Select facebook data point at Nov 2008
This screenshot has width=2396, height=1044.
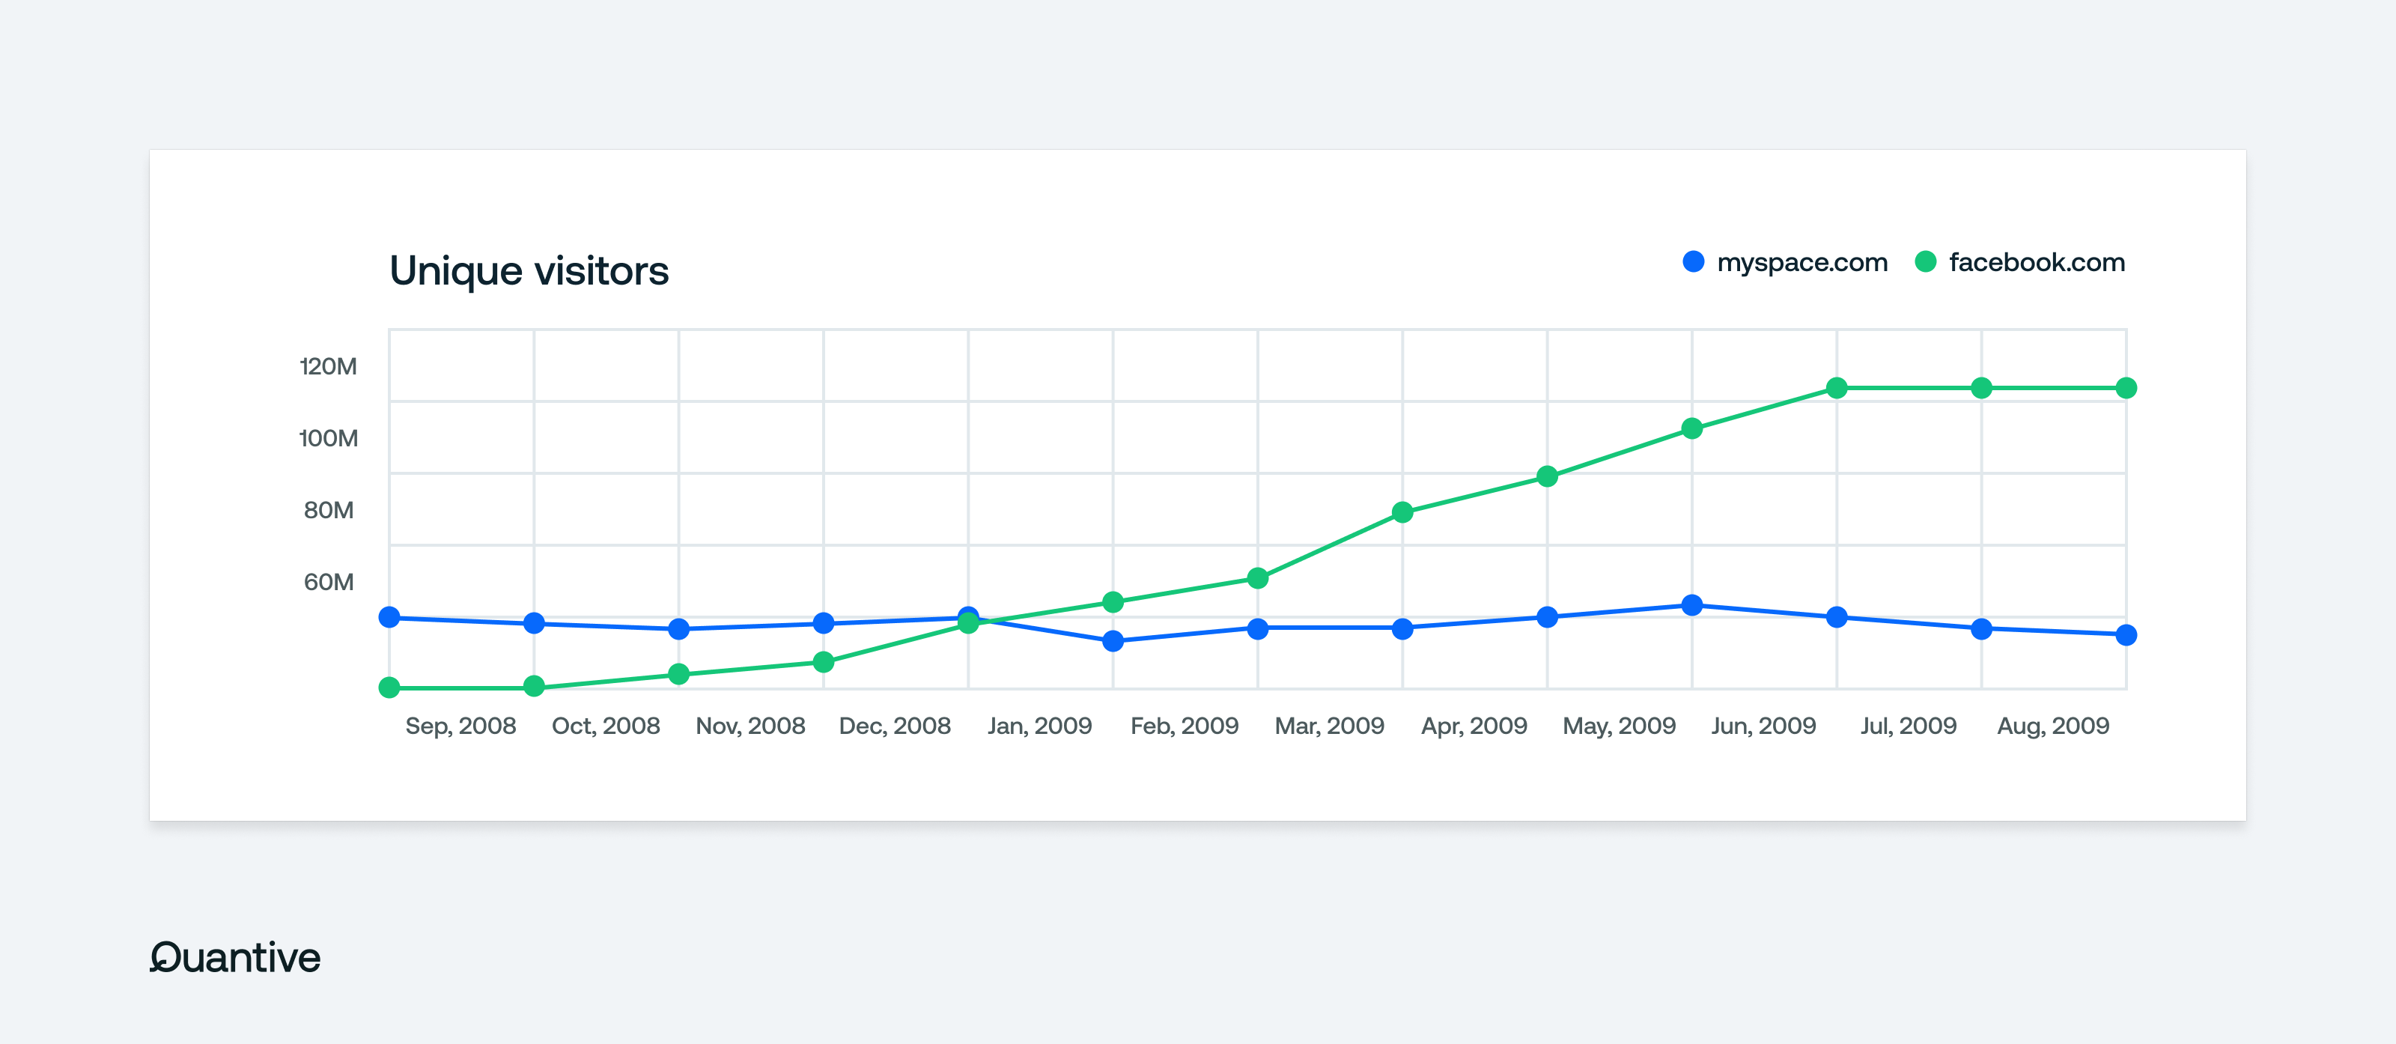pyautogui.click(x=679, y=674)
